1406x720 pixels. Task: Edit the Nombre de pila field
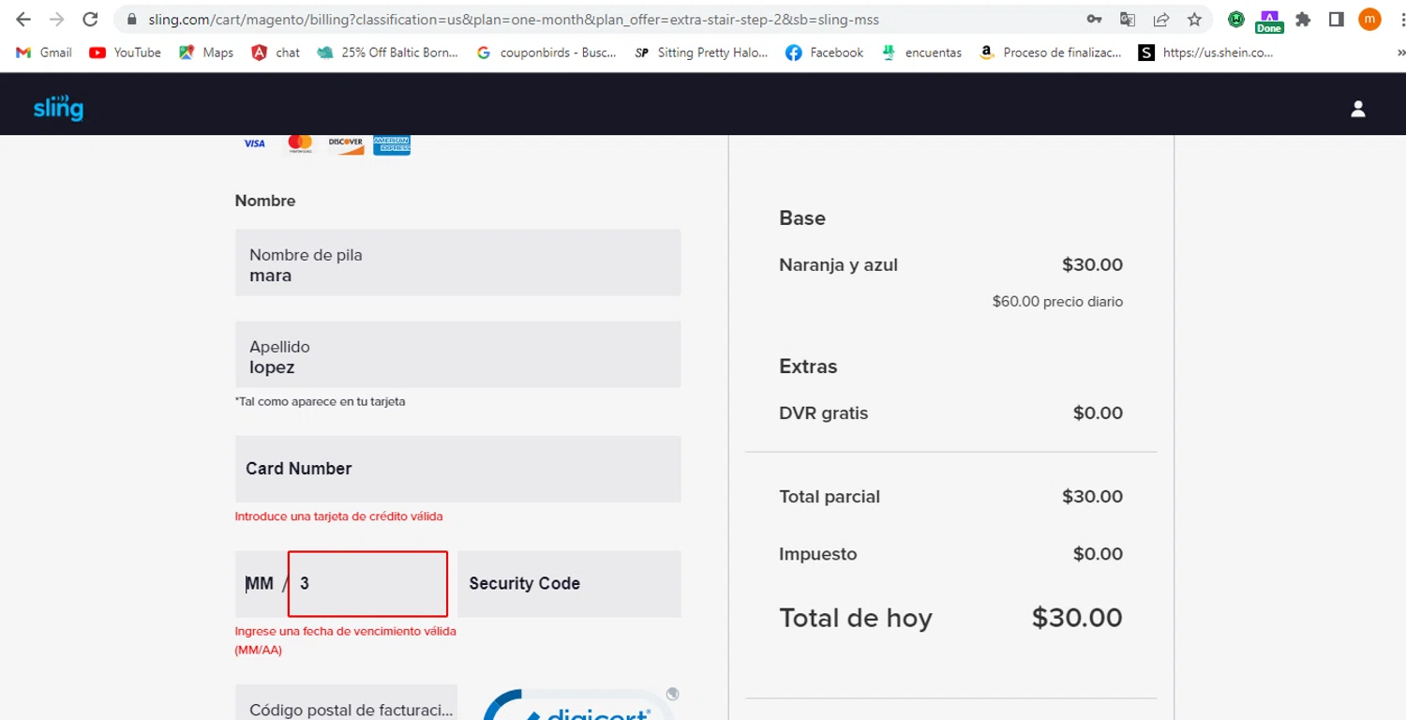tap(457, 262)
